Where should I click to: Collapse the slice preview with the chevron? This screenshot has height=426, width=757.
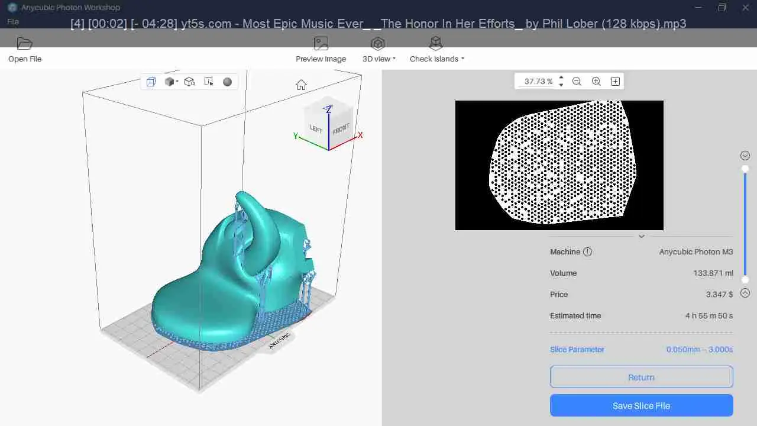coord(641,236)
